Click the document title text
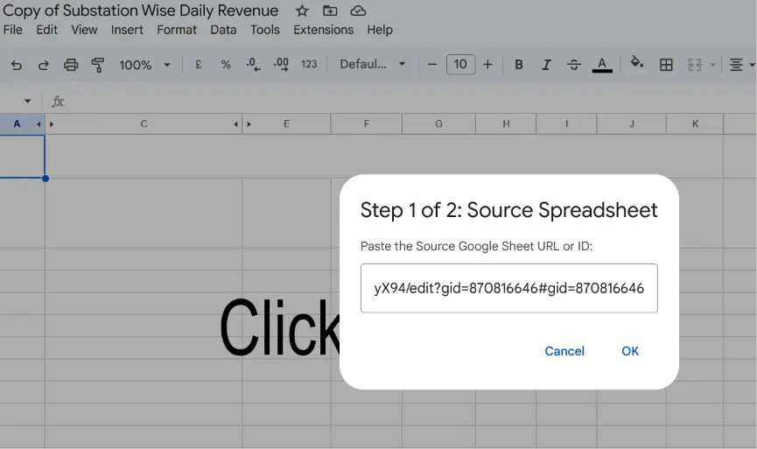This screenshot has height=449, width=757. pos(141,11)
